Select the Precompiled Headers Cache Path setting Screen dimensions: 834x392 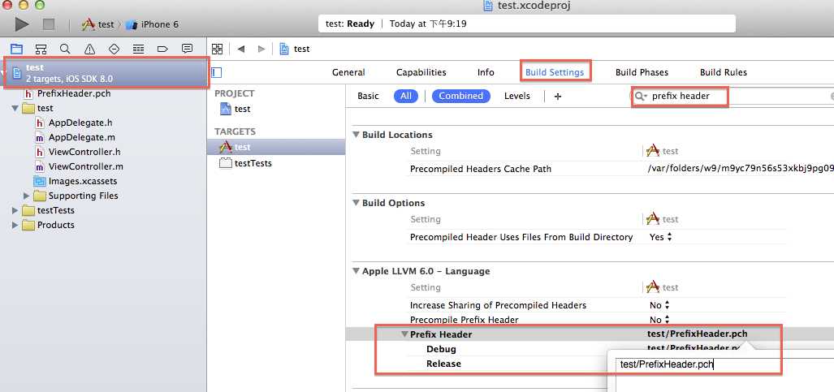[x=480, y=169]
